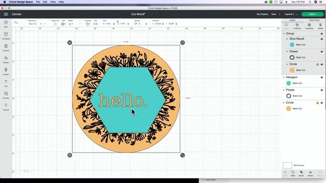Click the teal swatch of Hexagon layer

pos(289,83)
